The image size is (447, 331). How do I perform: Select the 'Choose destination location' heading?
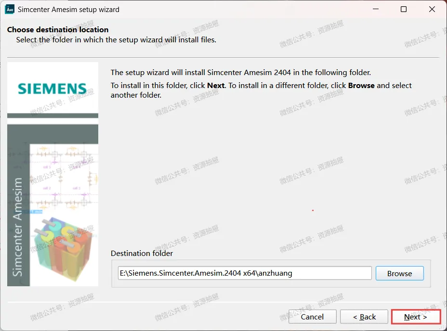coord(58,30)
